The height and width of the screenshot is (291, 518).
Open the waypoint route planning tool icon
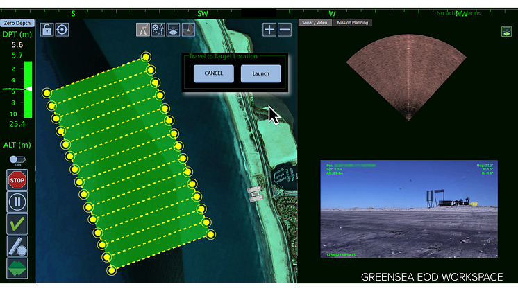[x=158, y=30]
